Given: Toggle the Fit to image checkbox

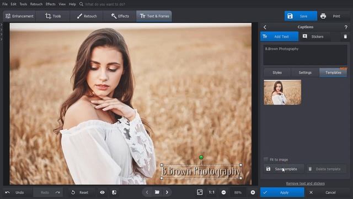Looking at the screenshot, I should [x=266, y=160].
